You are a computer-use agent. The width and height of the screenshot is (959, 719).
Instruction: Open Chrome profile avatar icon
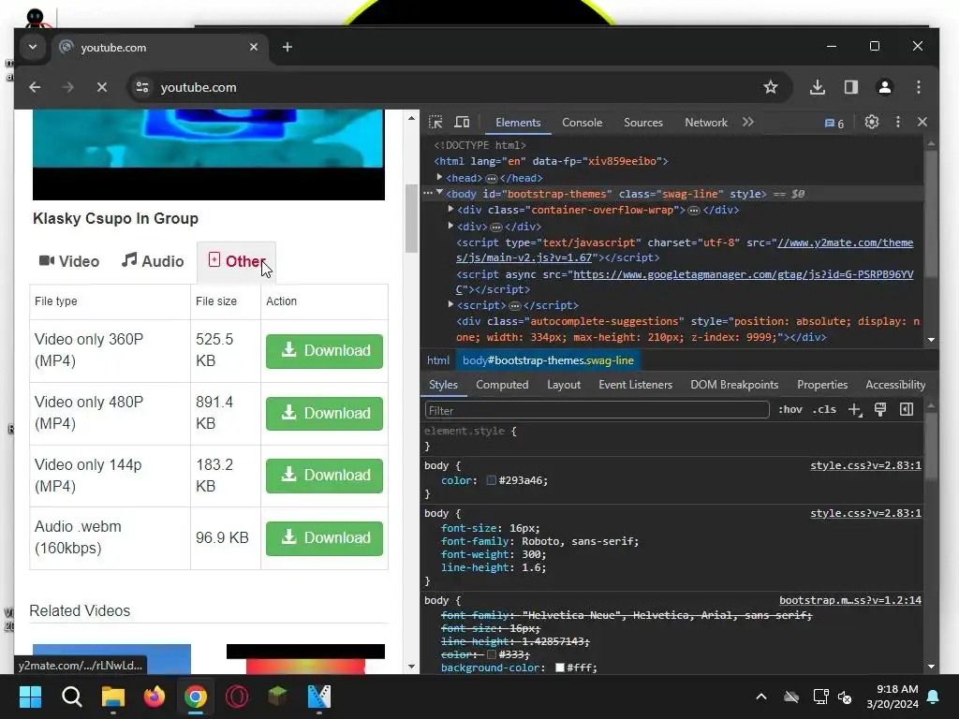pos(884,87)
